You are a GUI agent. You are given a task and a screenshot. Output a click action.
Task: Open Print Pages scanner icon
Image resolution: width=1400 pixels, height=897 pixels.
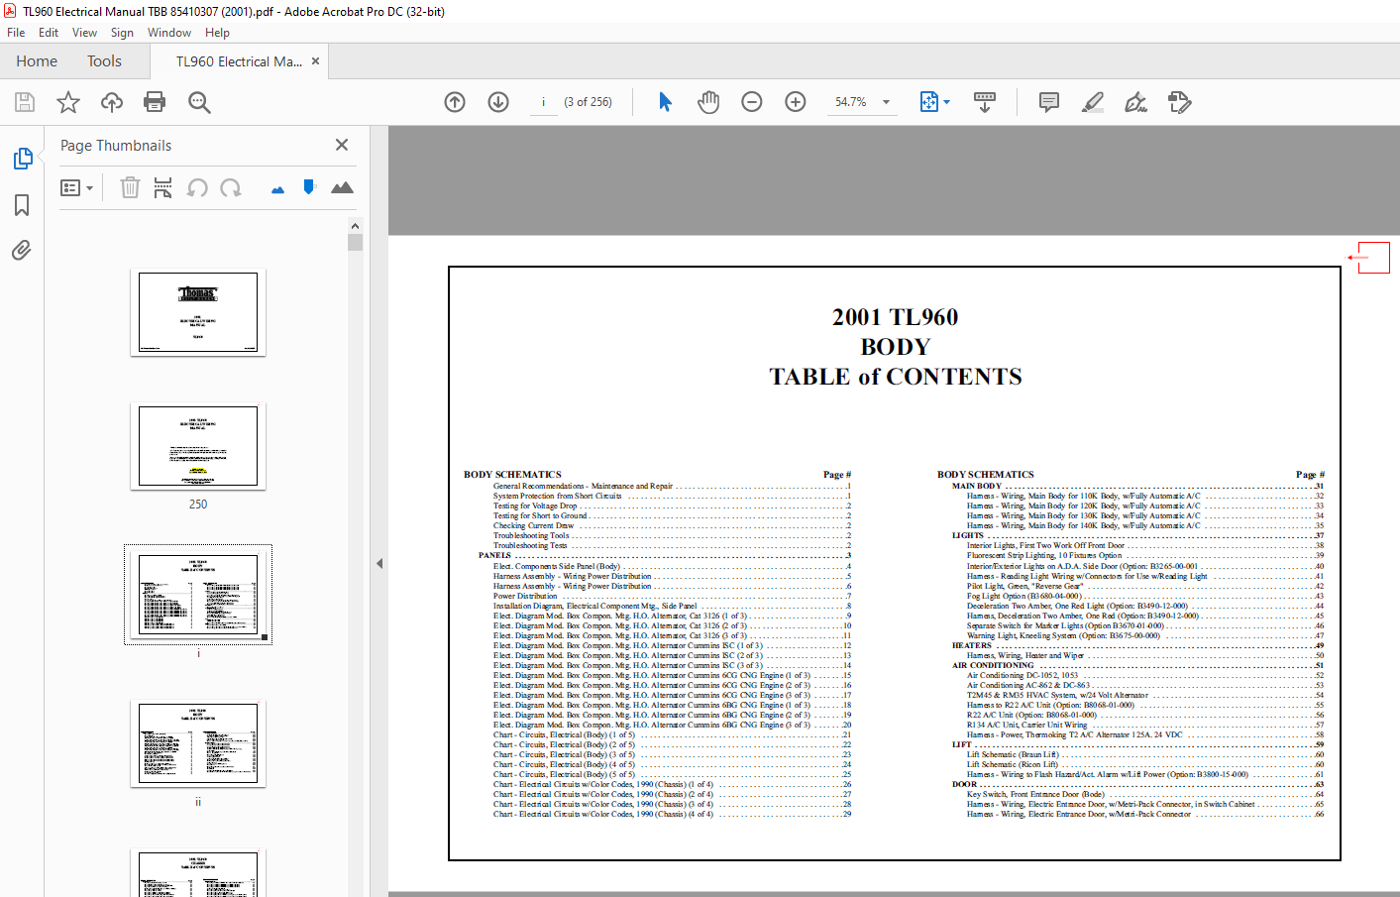163,187
